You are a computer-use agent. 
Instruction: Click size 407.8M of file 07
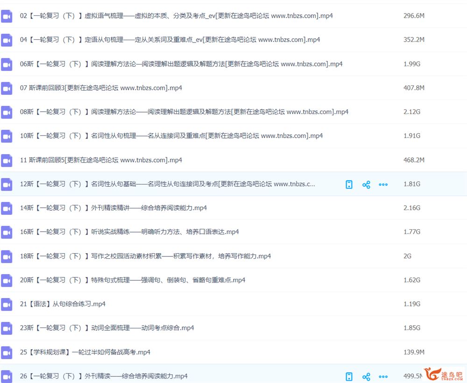click(414, 88)
